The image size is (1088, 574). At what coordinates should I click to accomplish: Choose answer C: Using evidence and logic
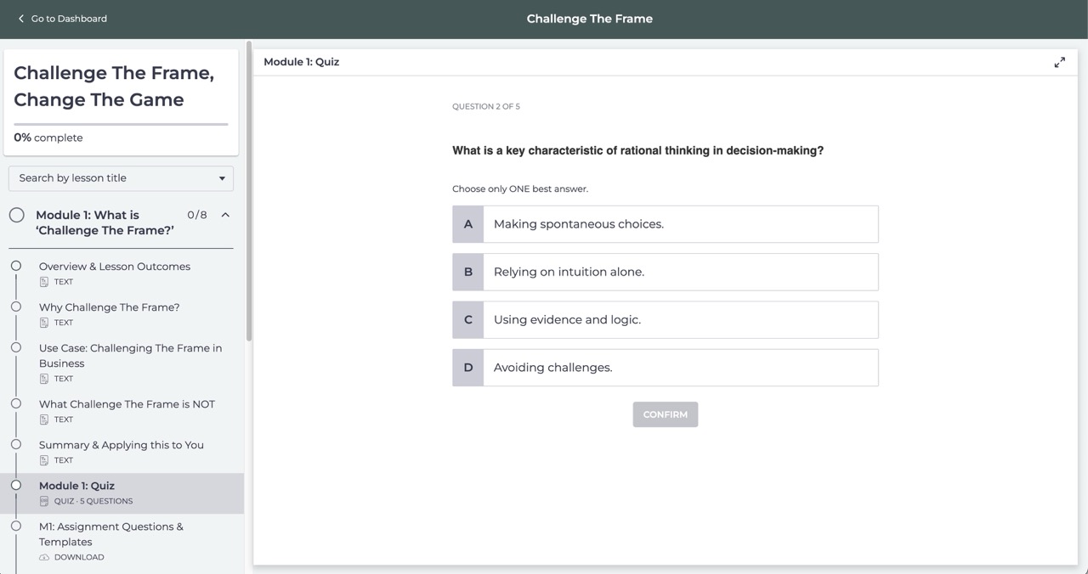point(666,319)
